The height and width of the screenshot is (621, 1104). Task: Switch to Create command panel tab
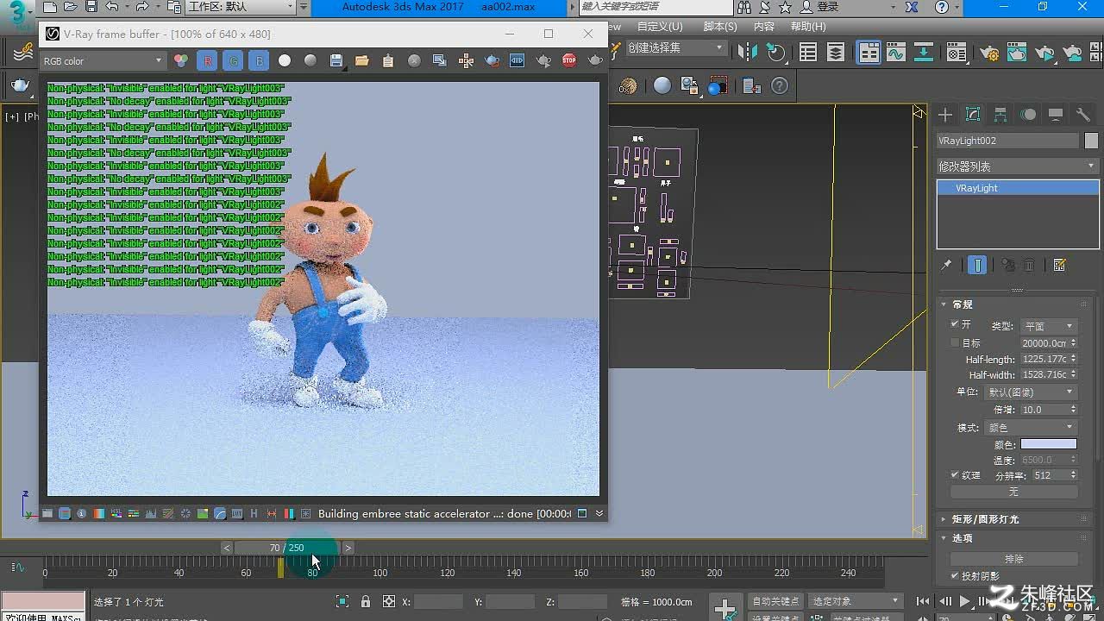click(x=945, y=115)
